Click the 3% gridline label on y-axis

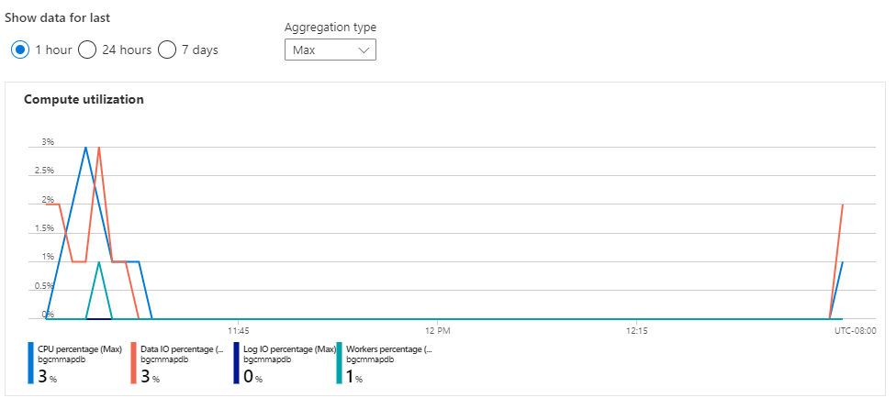(48, 143)
